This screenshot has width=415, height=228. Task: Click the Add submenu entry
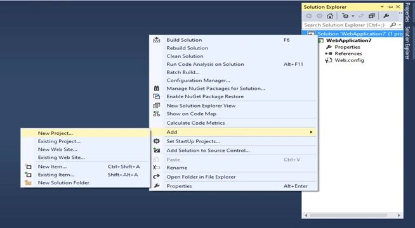click(234, 132)
